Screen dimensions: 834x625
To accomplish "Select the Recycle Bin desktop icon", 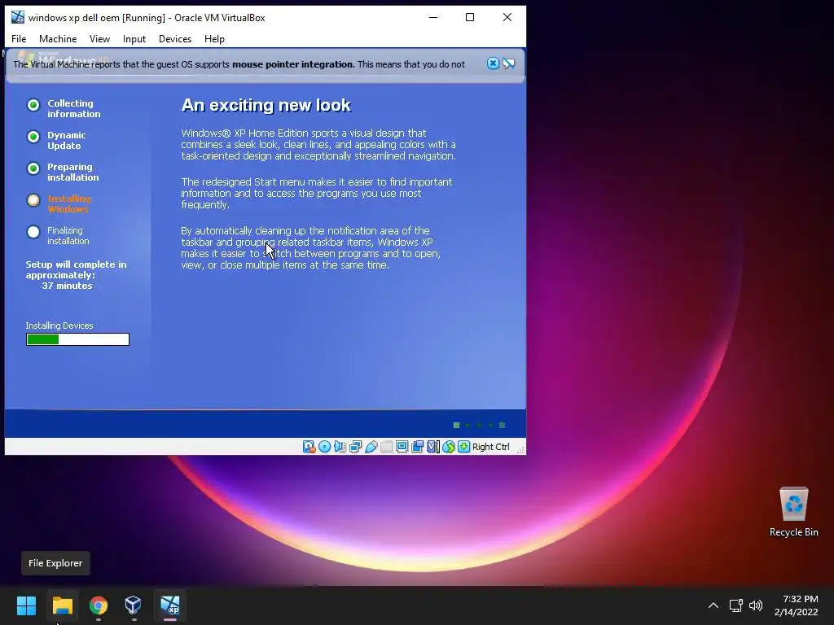I will (793, 512).
